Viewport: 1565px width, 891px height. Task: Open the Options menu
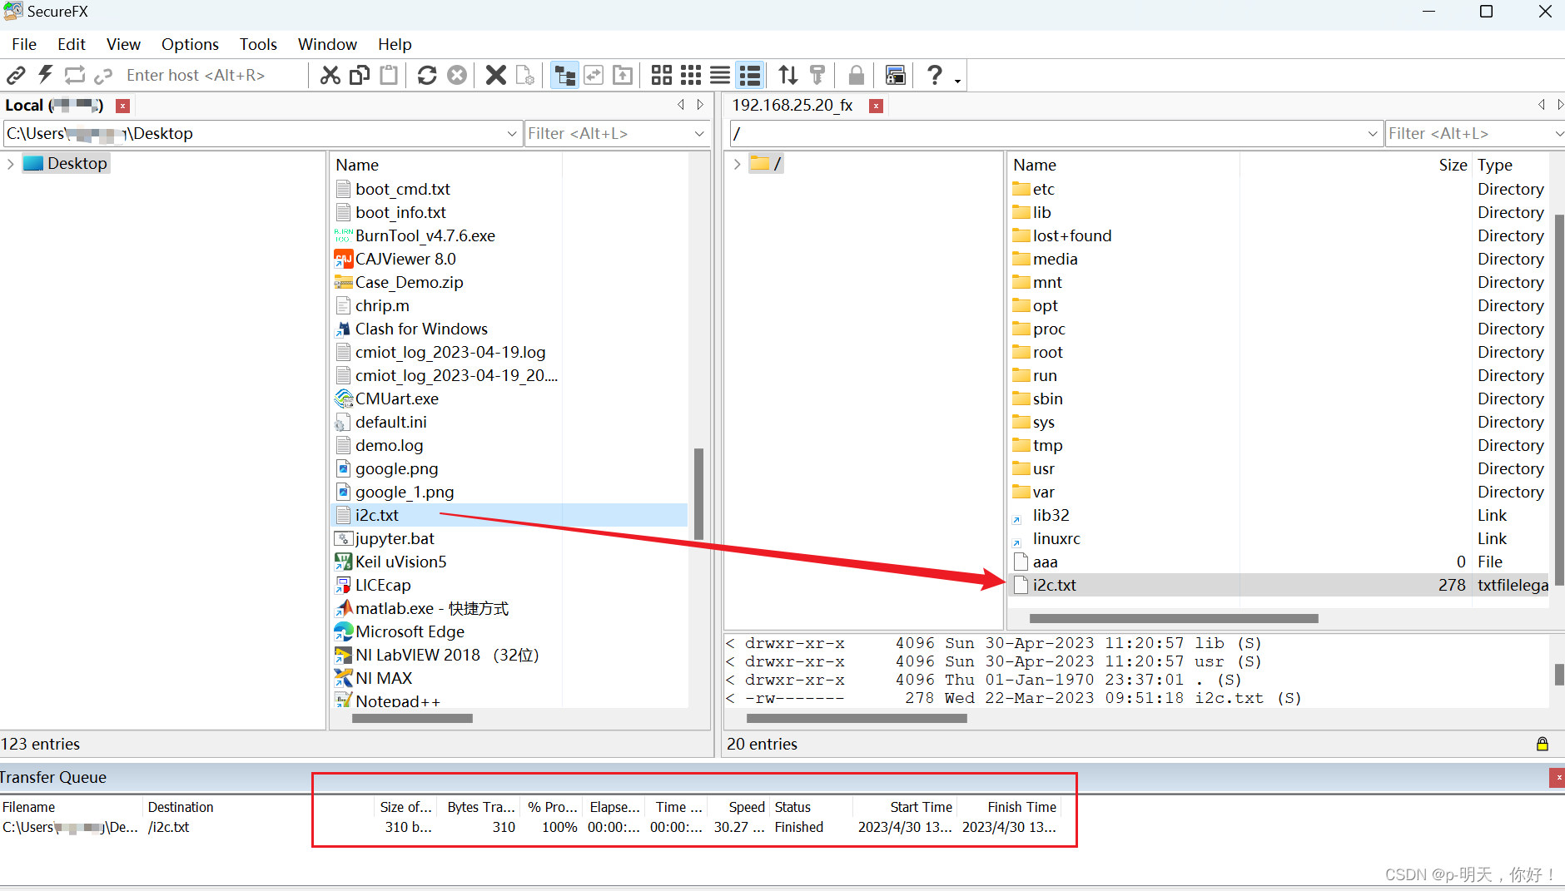[190, 44]
